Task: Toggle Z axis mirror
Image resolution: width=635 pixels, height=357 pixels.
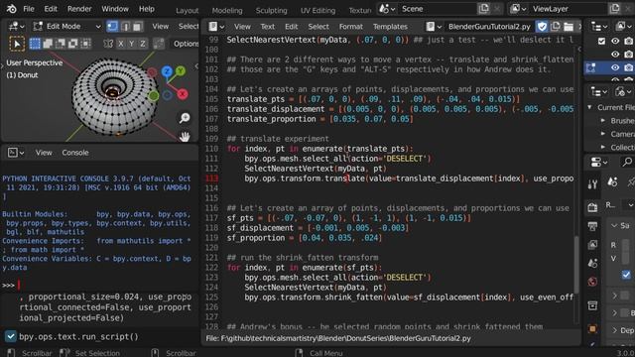Action: click(x=143, y=44)
